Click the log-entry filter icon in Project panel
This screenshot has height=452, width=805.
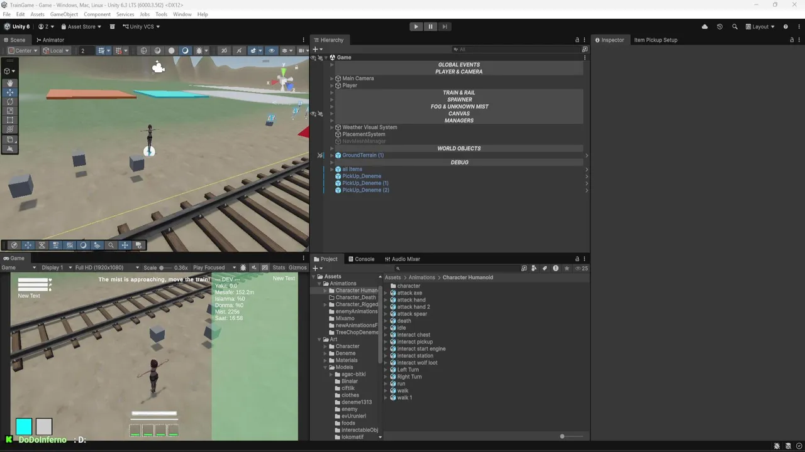[x=555, y=268]
